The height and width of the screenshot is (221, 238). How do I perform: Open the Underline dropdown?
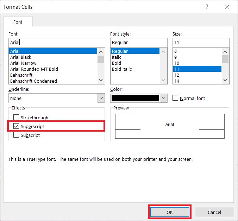pos(101,98)
